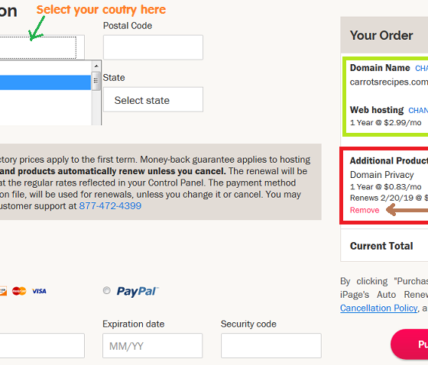Pick the highlighted blue country list item
This screenshot has height=365, width=428.
45,82
